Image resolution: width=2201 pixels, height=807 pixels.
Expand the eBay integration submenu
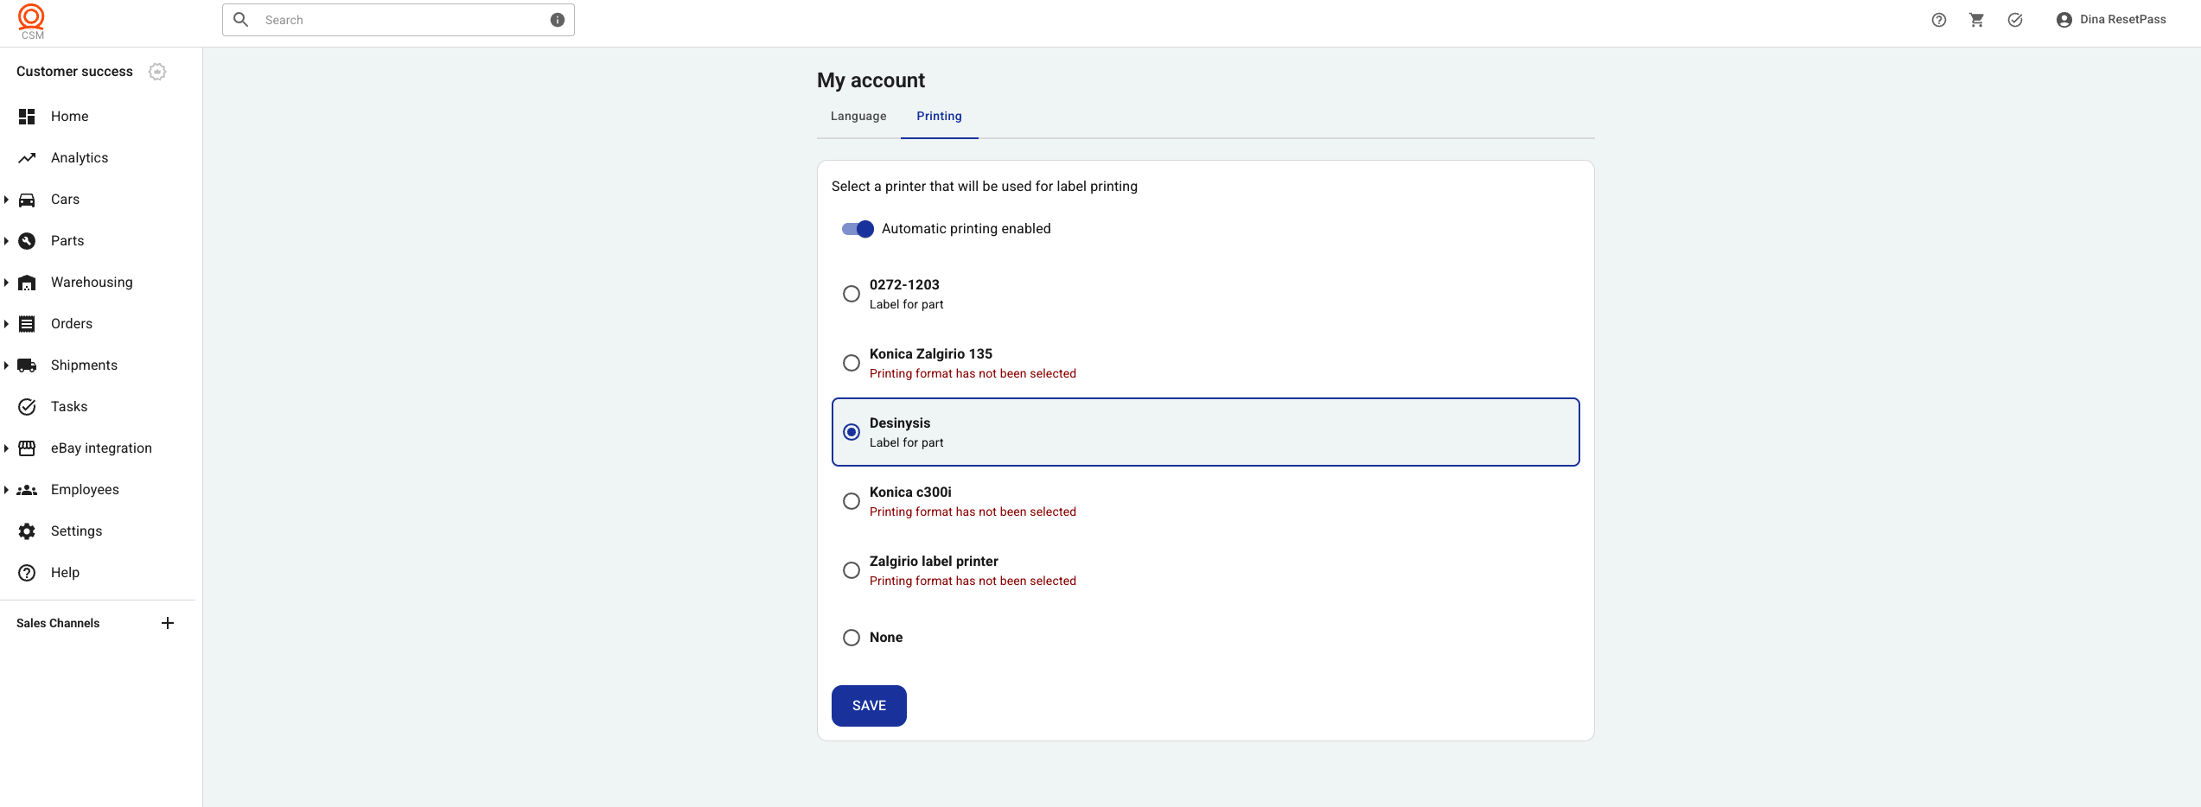[x=7, y=448]
